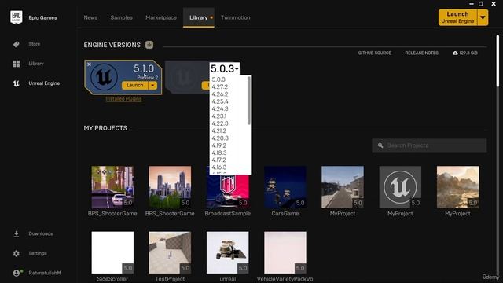503x283 pixels.
Task: Expand top-right Launch dropdown arrow
Action: [483, 17]
